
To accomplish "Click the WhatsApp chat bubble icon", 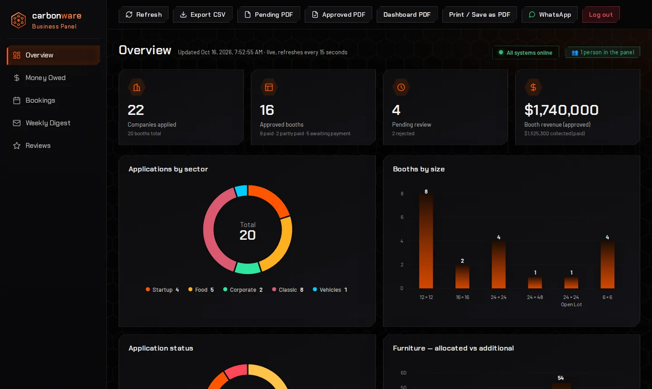I will tap(532, 14).
